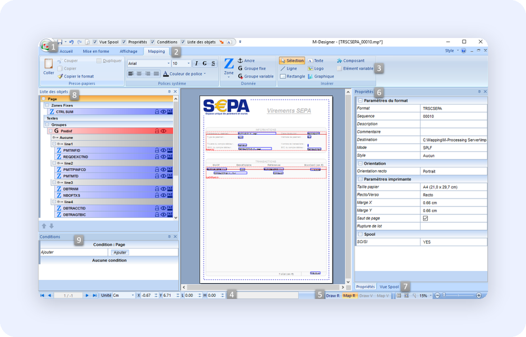Toggle the Vue Spool checkbox
526x337 pixels.
click(x=95, y=42)
